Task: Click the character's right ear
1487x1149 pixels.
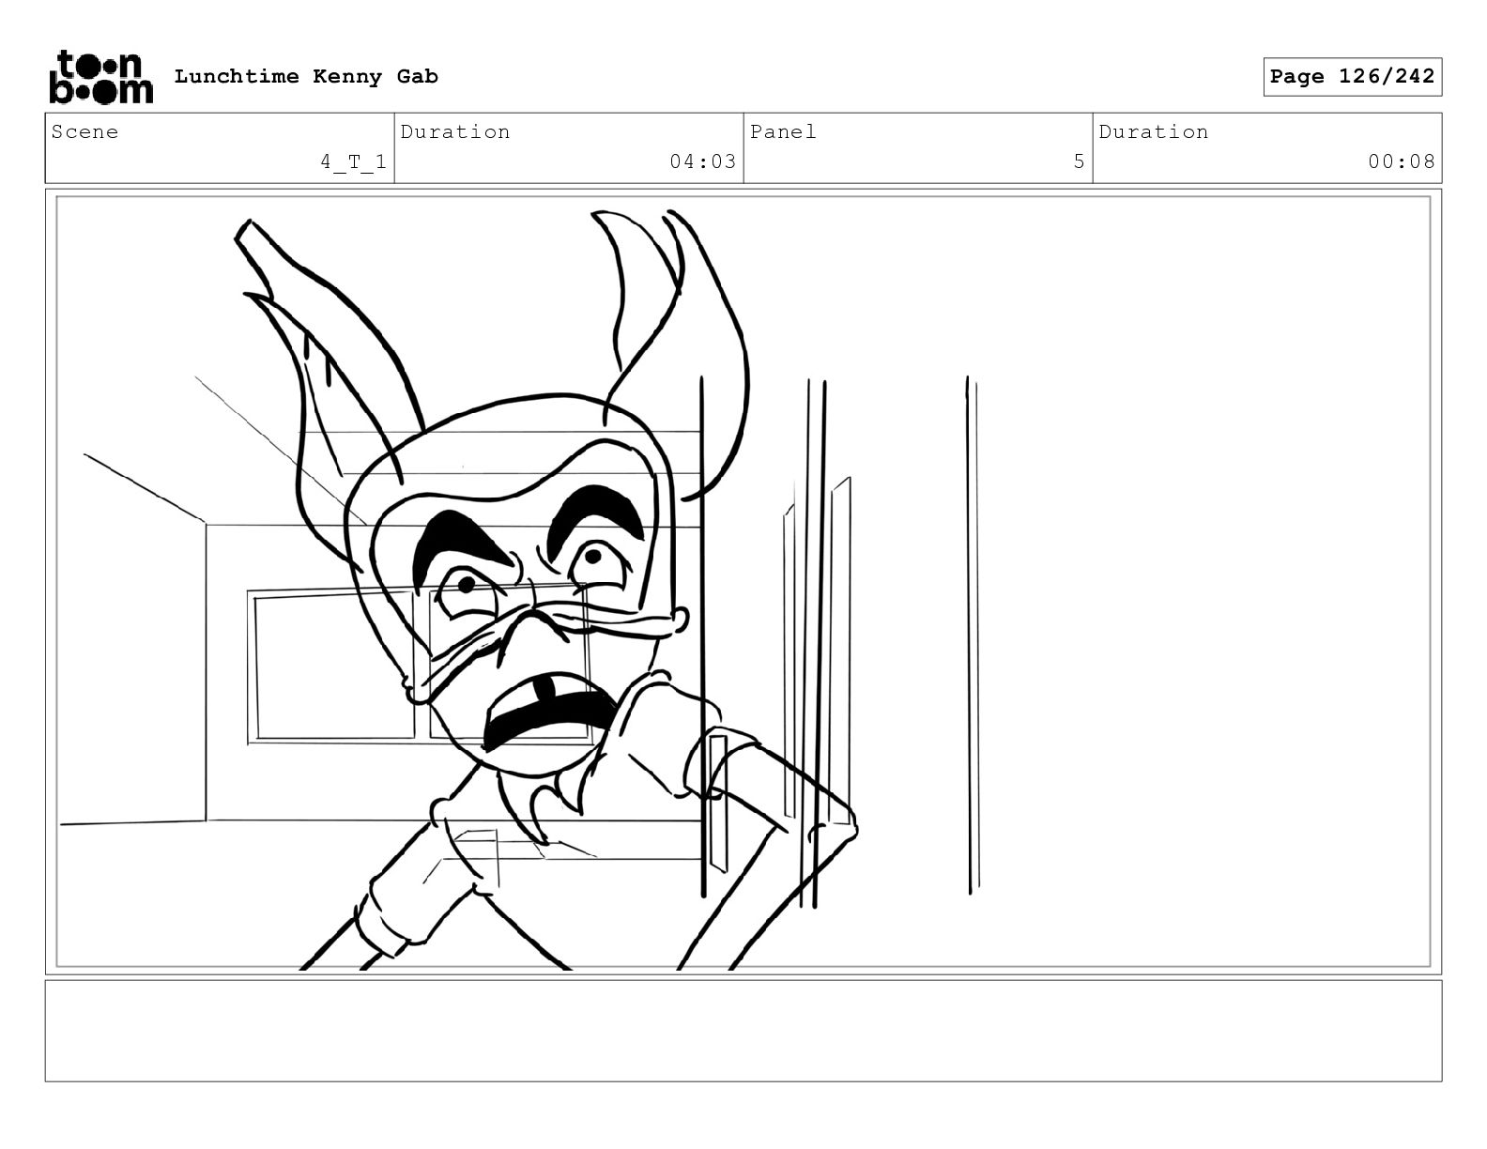Action: 671,347
